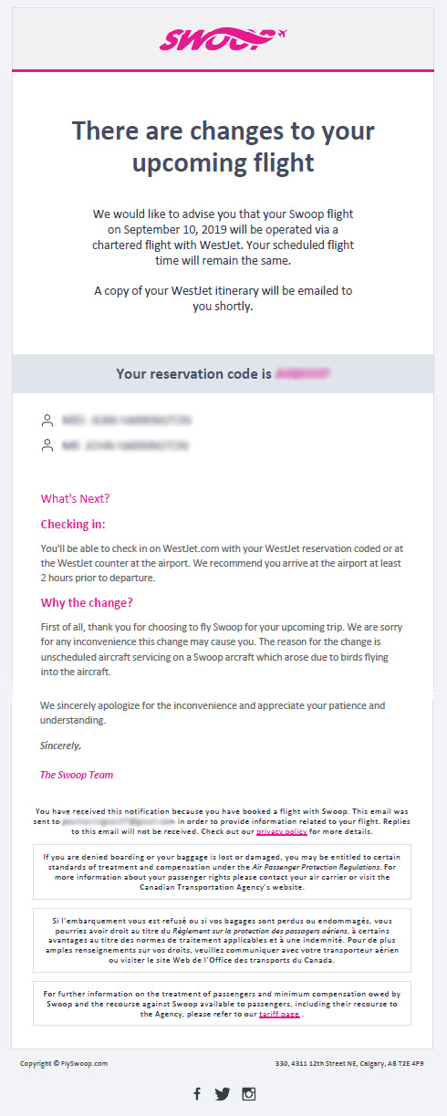Screen dimensions: 447x1116
Task: Click the Swoop logo in the header
Action: point(223,37)
